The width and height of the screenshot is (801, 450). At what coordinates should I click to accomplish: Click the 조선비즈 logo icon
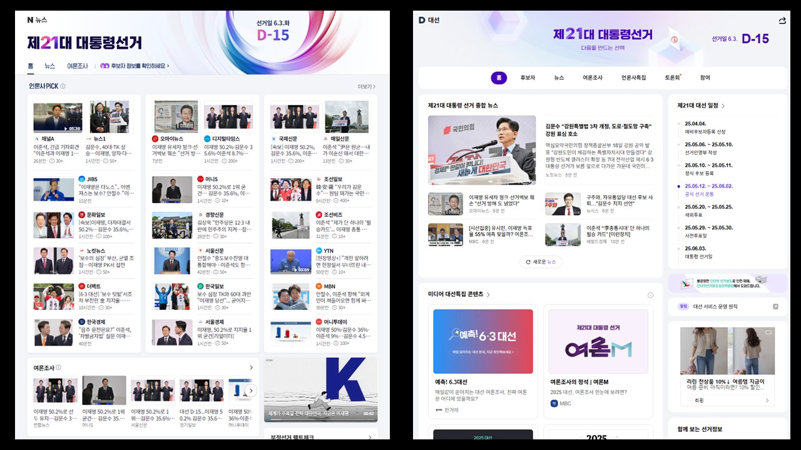point(319,215)
